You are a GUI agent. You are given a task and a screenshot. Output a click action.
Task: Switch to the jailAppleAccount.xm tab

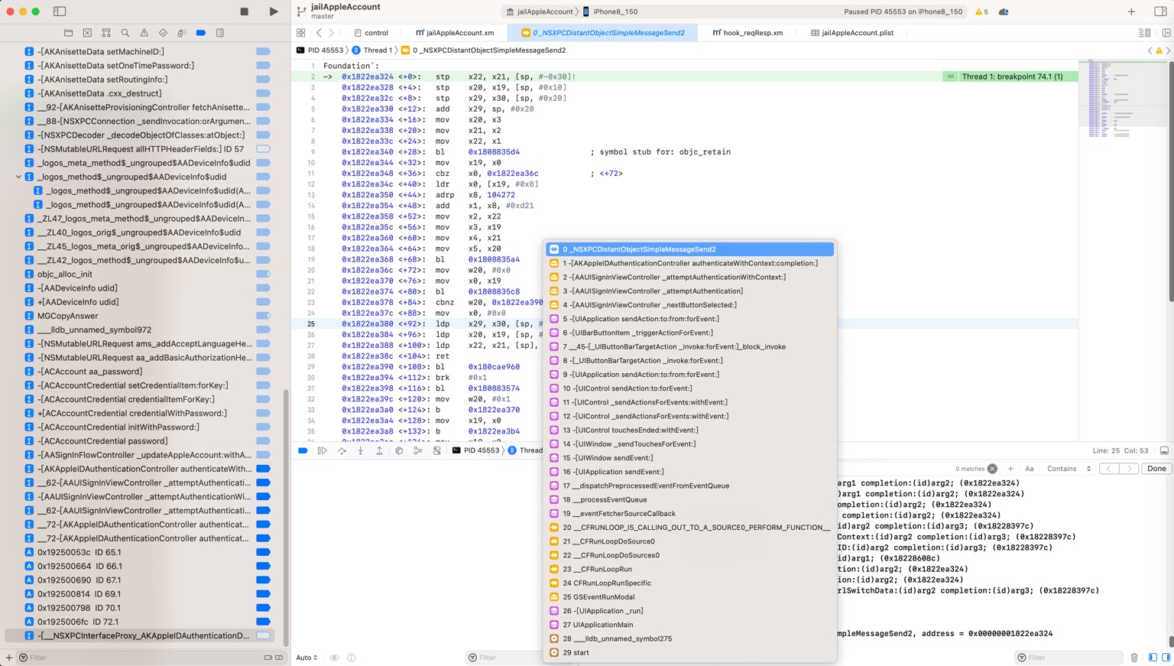pyautogui.click(x=455, y=33)
